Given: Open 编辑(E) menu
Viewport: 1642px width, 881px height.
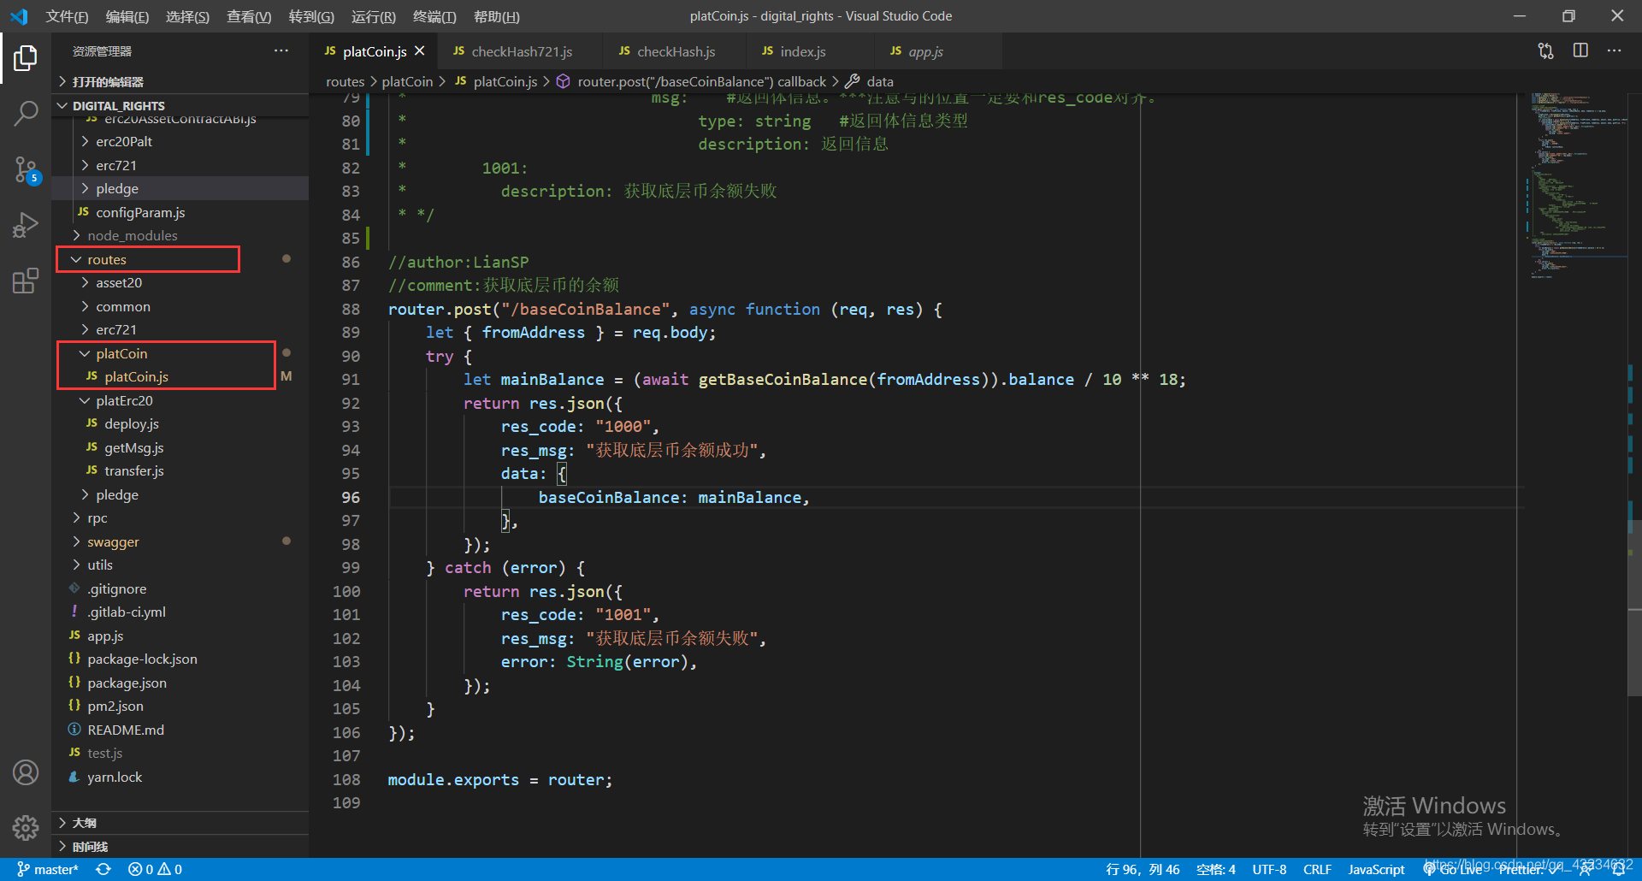Looking at the screenshot, I should click(127, 16).
